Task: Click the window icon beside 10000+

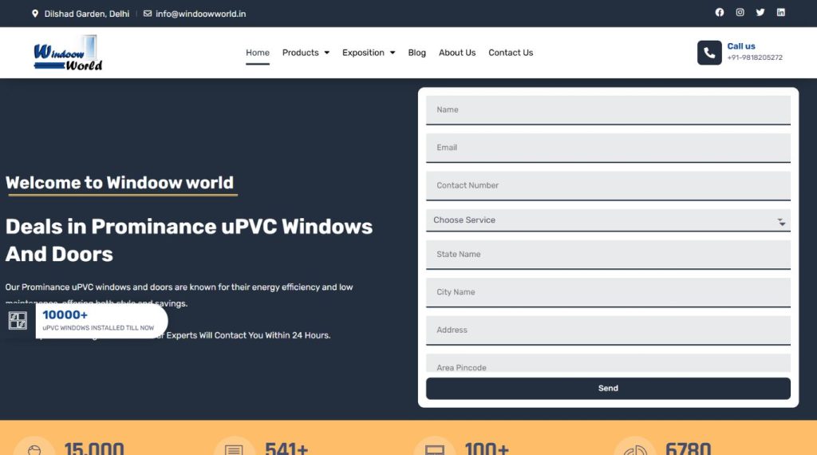Action: pos(18,320)
